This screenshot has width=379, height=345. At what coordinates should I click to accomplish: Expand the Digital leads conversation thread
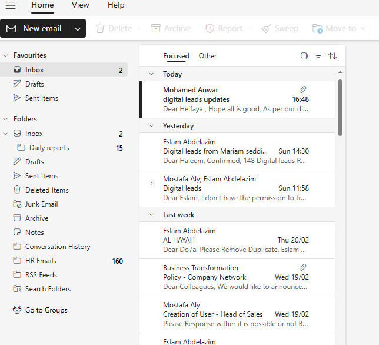(x=151, y=183)
